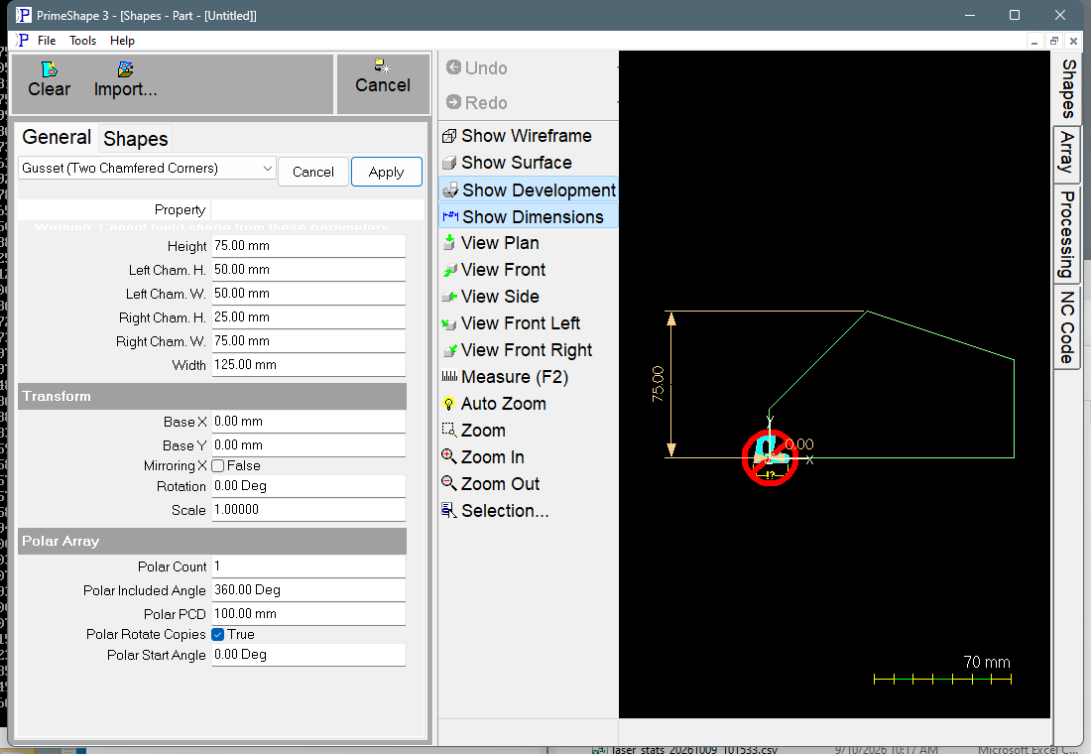The height and width of the screenshot is (754, 1091).
Task: Click the Transform section header
Action: pos(211,396)
